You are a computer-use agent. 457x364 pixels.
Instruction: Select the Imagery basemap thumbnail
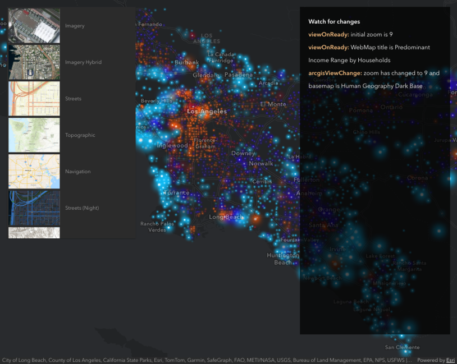pos(34,26)
